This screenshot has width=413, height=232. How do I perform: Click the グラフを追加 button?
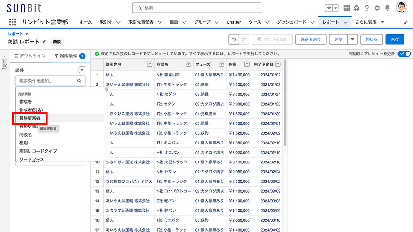(272, 39)
